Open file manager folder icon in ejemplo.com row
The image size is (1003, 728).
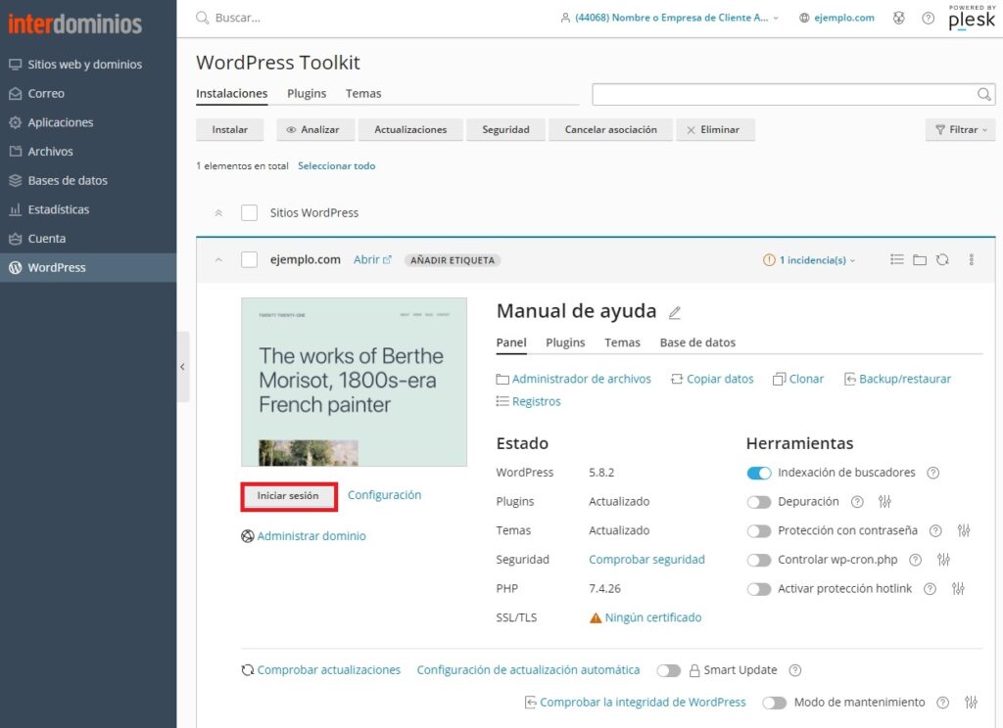[x=919, y=259]
